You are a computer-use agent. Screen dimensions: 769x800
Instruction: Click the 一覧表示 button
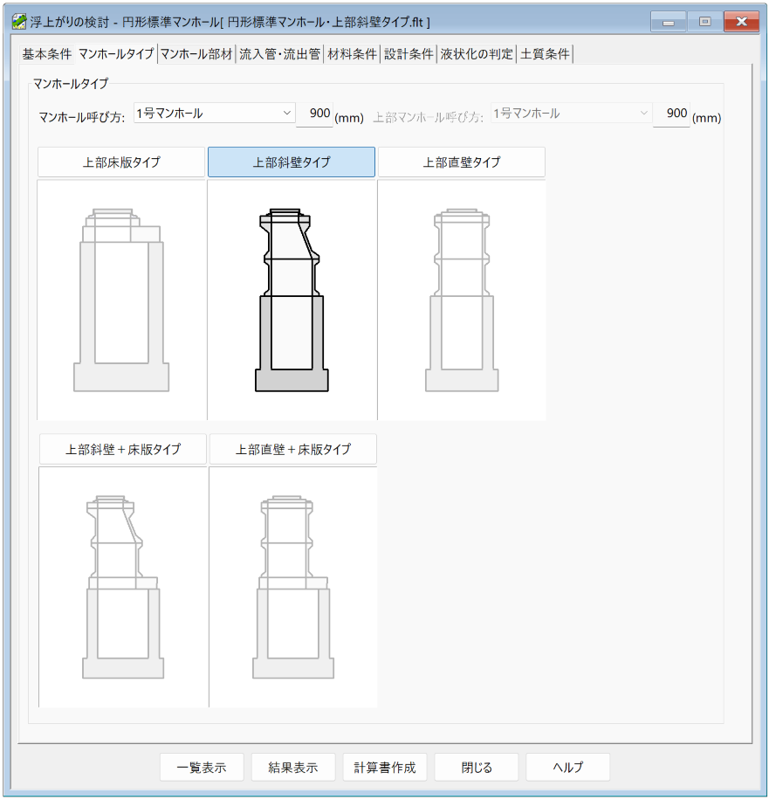click(202, 768)
